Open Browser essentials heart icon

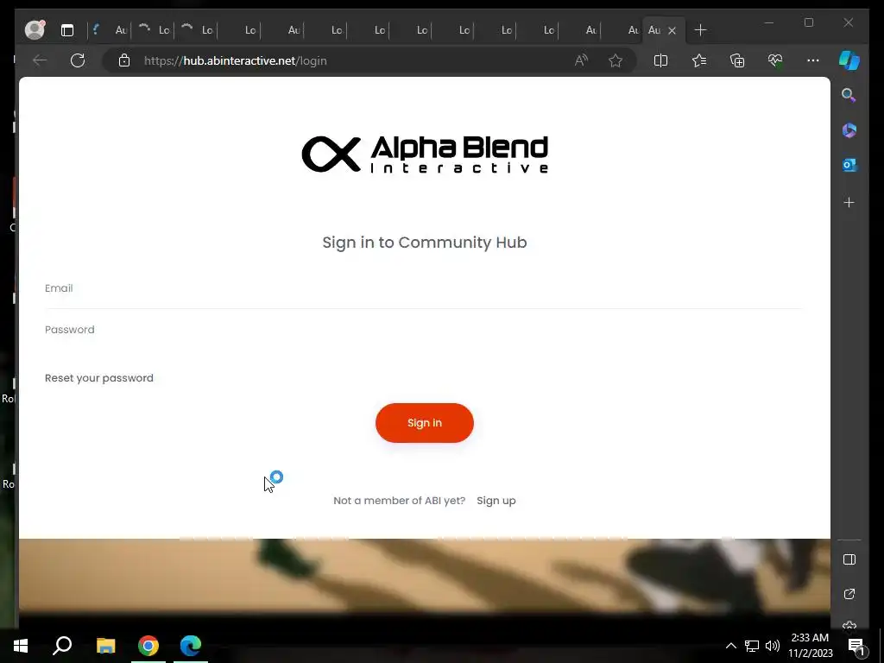(775, 60)
